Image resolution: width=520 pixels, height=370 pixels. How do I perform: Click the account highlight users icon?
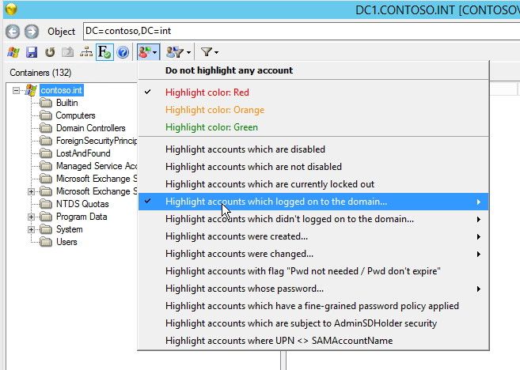tap(148, 52)
